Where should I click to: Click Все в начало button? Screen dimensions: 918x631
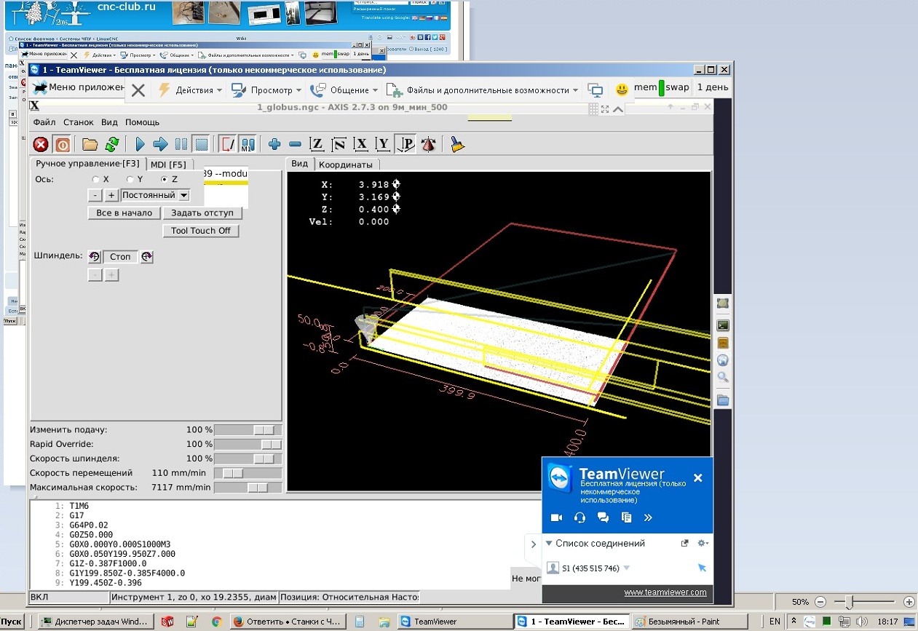click(x=124, y=213)
